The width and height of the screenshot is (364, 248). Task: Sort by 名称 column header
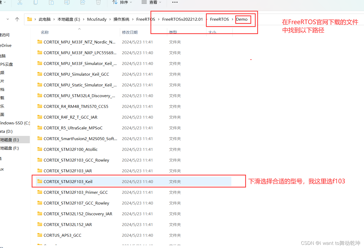[x=45, y=32]
